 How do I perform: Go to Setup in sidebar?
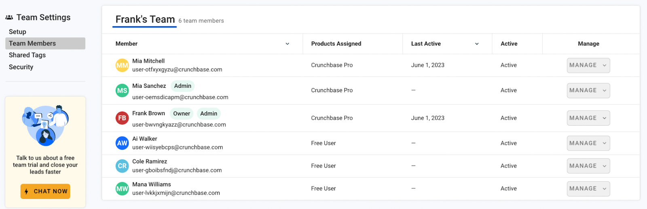click(x=17, y=32)
